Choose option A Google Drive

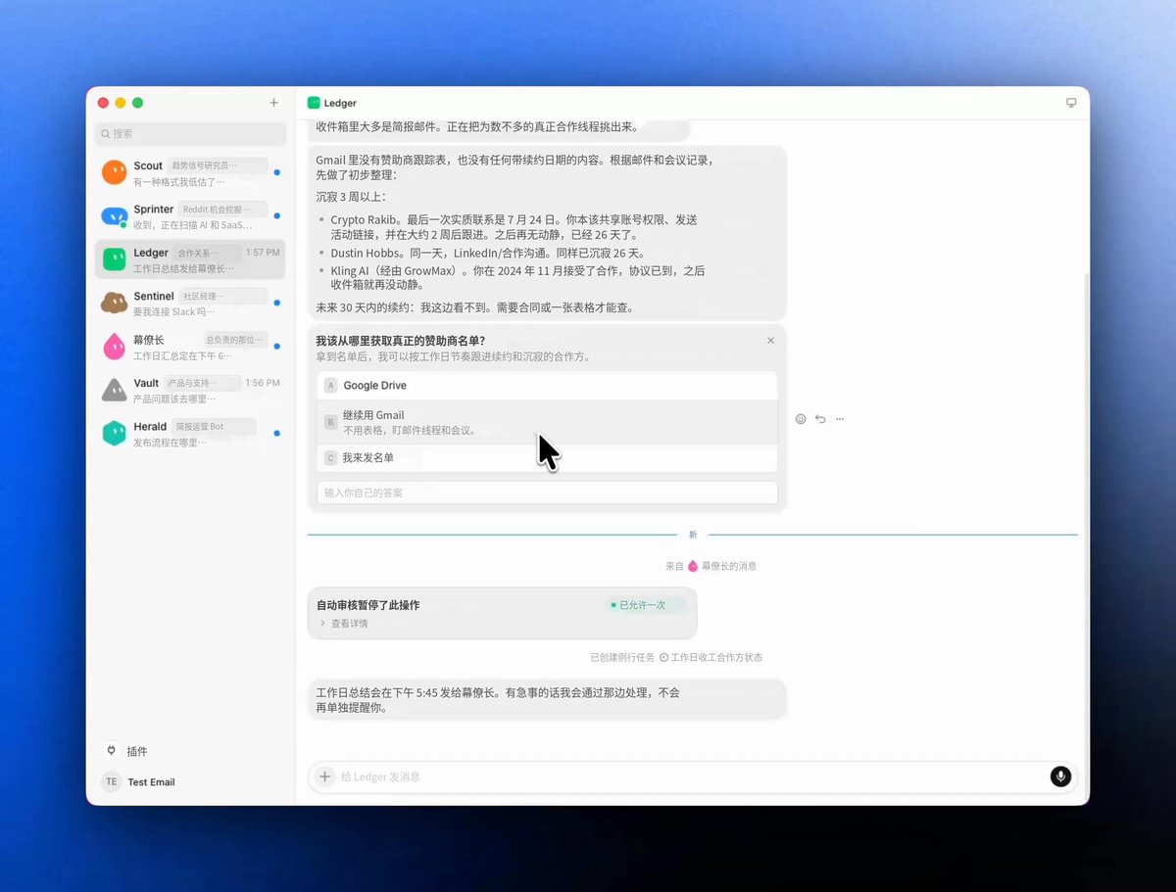[547, 386]
